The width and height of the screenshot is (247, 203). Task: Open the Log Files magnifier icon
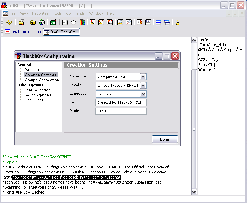tap(129, 22)
